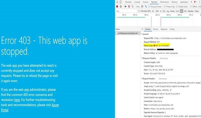Filter requests by JS
The image size is (201, 118).
click(160, 11)
